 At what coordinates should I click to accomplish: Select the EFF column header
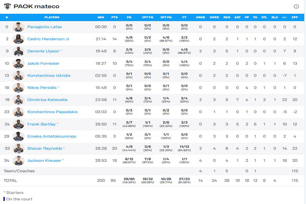(295, 18)
